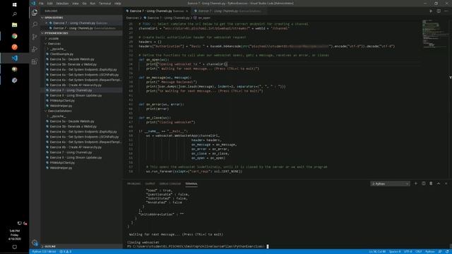
Task: Open the Help menu
Action: point(118,3)
